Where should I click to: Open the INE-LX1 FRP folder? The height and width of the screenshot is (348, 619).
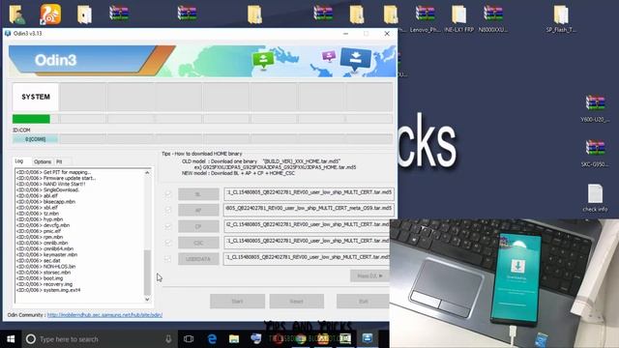(x=458, y=17)
